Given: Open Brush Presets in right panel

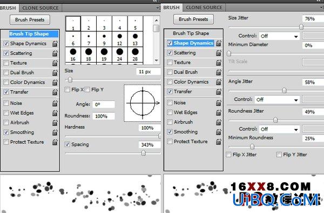Looking at the screenshot, I should (193, 19).
